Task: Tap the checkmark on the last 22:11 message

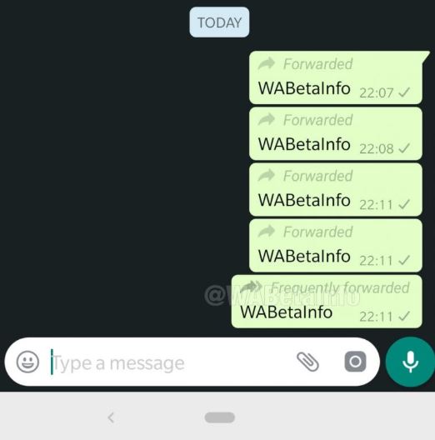Action: (404, 316)
